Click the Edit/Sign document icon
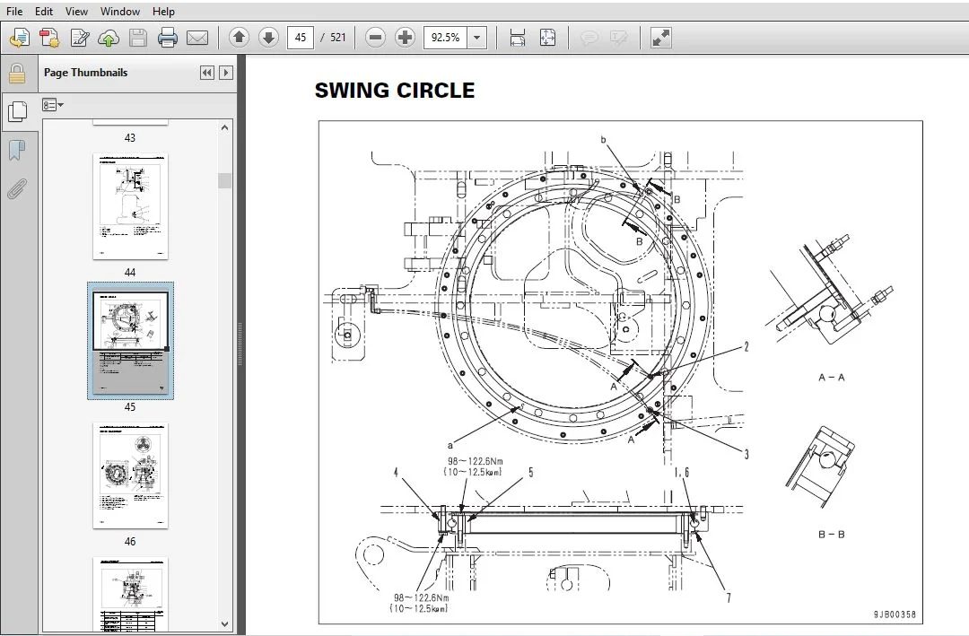Screen dimensions: 969x636 click(x=79, y=38)
